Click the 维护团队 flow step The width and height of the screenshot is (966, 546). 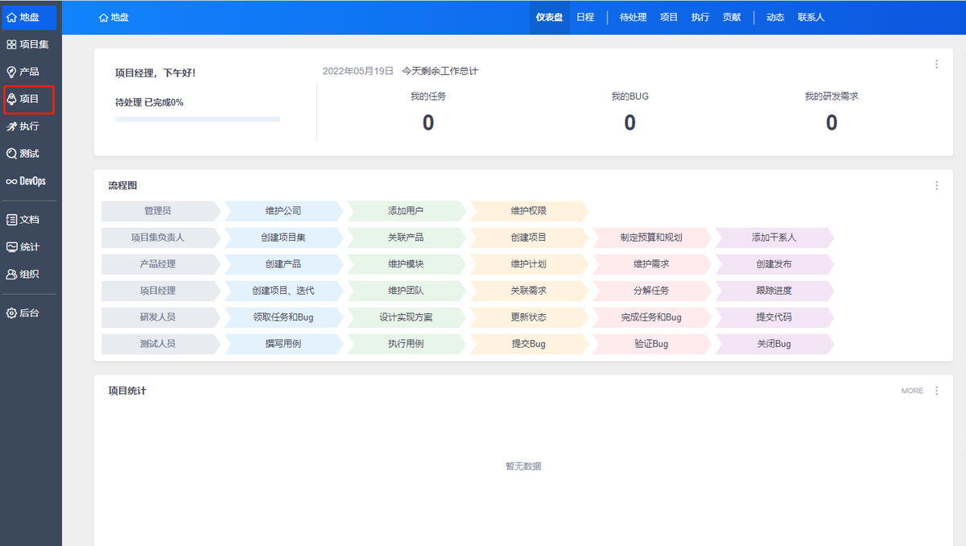tap(406, 291)
